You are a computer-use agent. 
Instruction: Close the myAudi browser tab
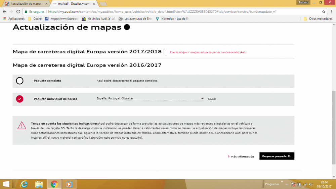click(x=94, y=4)
